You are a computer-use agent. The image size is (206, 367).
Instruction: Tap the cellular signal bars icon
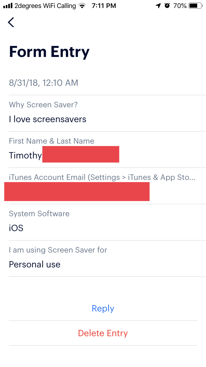8,6
